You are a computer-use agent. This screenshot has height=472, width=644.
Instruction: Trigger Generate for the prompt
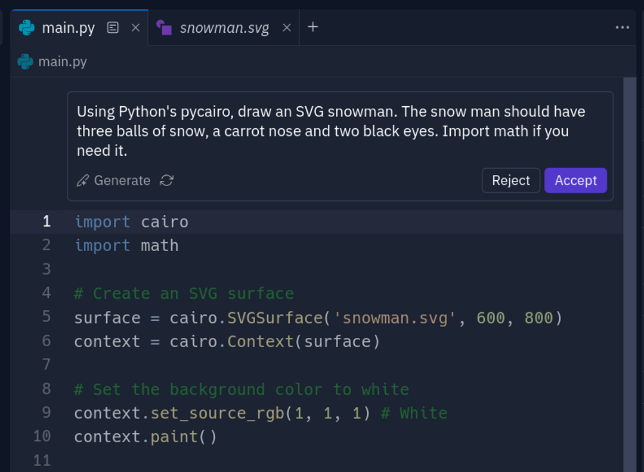tap(122, 180)
